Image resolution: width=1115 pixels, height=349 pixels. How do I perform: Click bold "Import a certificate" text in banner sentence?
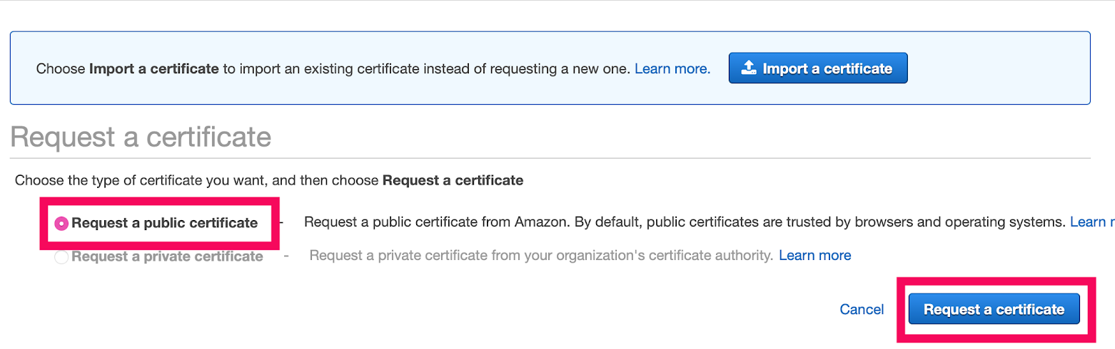(x=154, y=69)
